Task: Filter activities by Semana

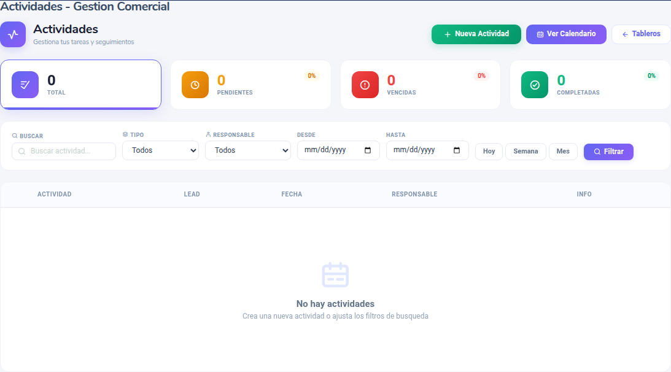Action: [x=526, y=152]
